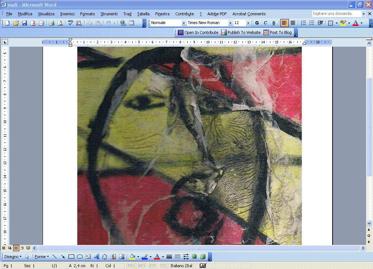373x269 pixels.
Task: Open the arrow style options
Action: tap(186, 257)
